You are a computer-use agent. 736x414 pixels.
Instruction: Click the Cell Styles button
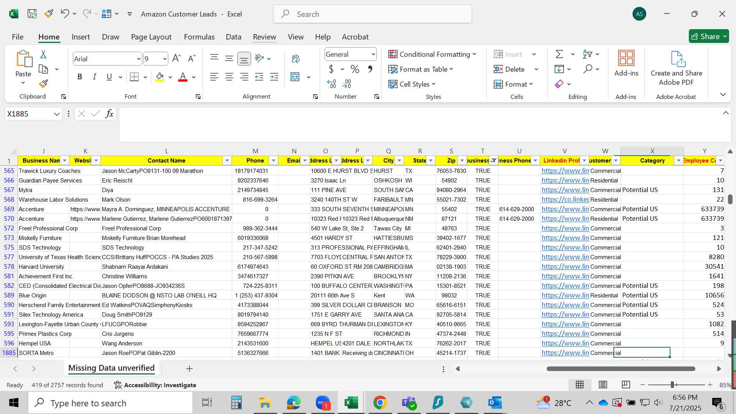412,84
